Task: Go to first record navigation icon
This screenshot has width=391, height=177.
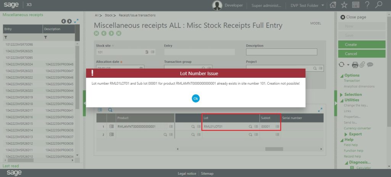Action: (x=96, y=33)
